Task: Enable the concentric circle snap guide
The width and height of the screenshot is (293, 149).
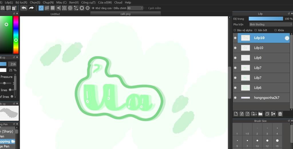Action: point(70,8)
